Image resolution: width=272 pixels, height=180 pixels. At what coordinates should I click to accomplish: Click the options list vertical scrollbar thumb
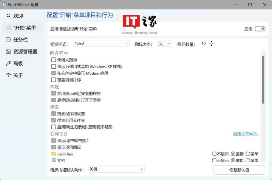pyautogui.click(x=263, y=80)
